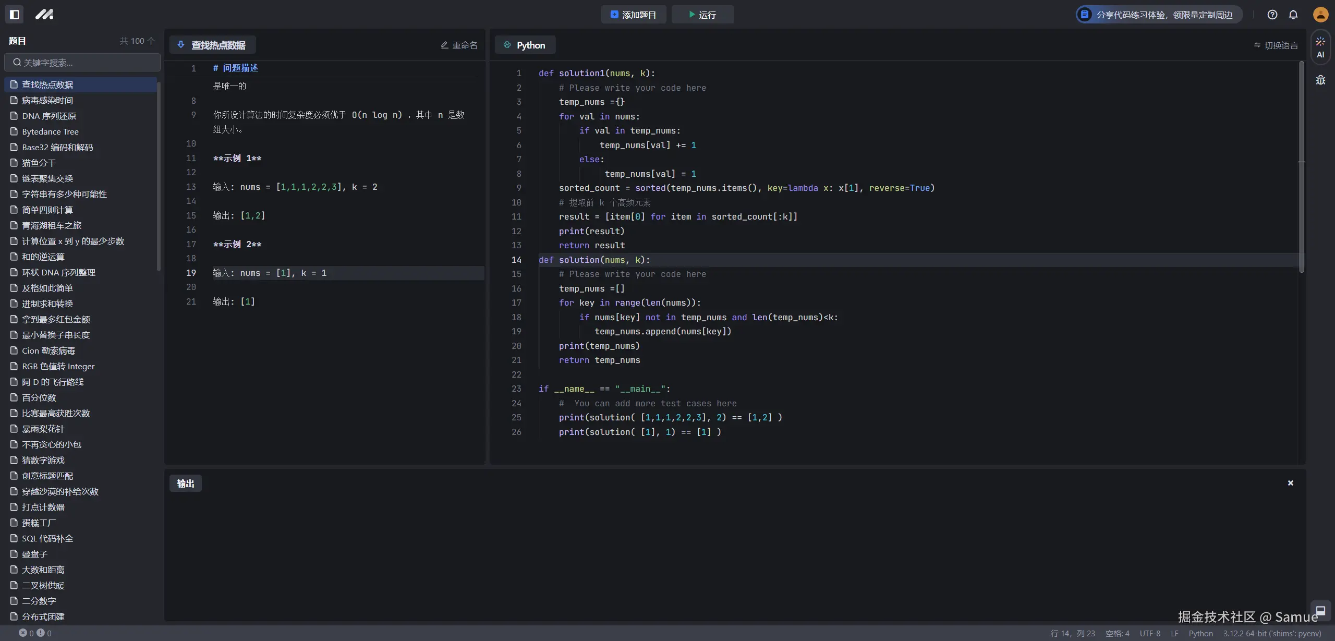Click the Python interpreter version in status bar
The height and width of the screenshot is (641, 1335).
pyautogui.click(x=1272, y=633)
